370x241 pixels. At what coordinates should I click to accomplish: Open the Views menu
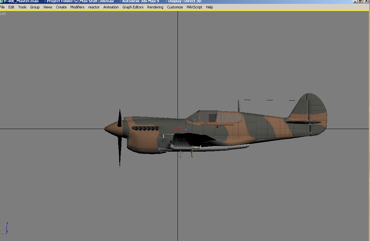click(x=48, y=7)
